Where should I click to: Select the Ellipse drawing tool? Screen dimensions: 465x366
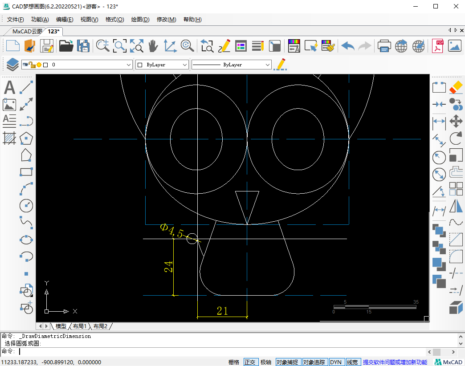[26, 240]
